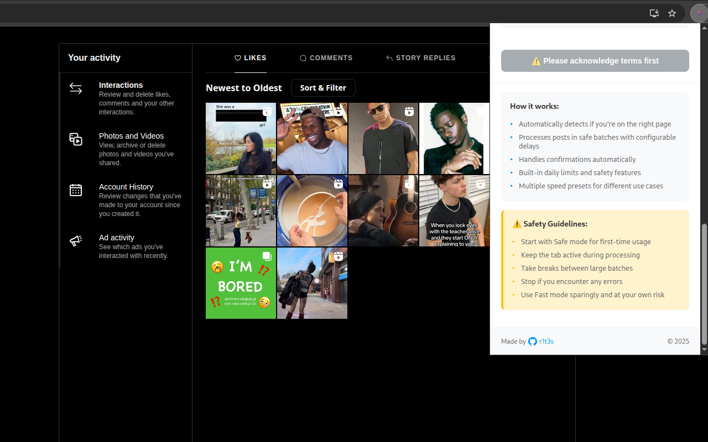The image size is (708, 442).
Task: Select the green 'I'm Bored' post thumbnail
Action: click(x=241, y=283)
